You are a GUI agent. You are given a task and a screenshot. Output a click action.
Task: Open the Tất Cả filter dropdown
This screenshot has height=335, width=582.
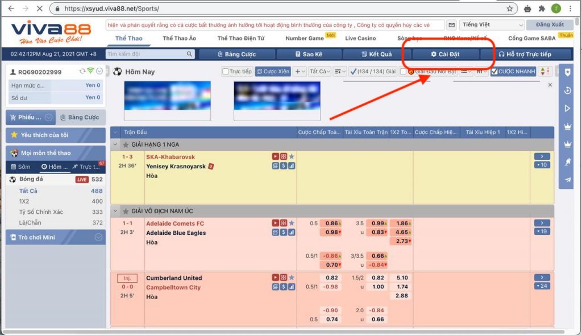point(319,71)
